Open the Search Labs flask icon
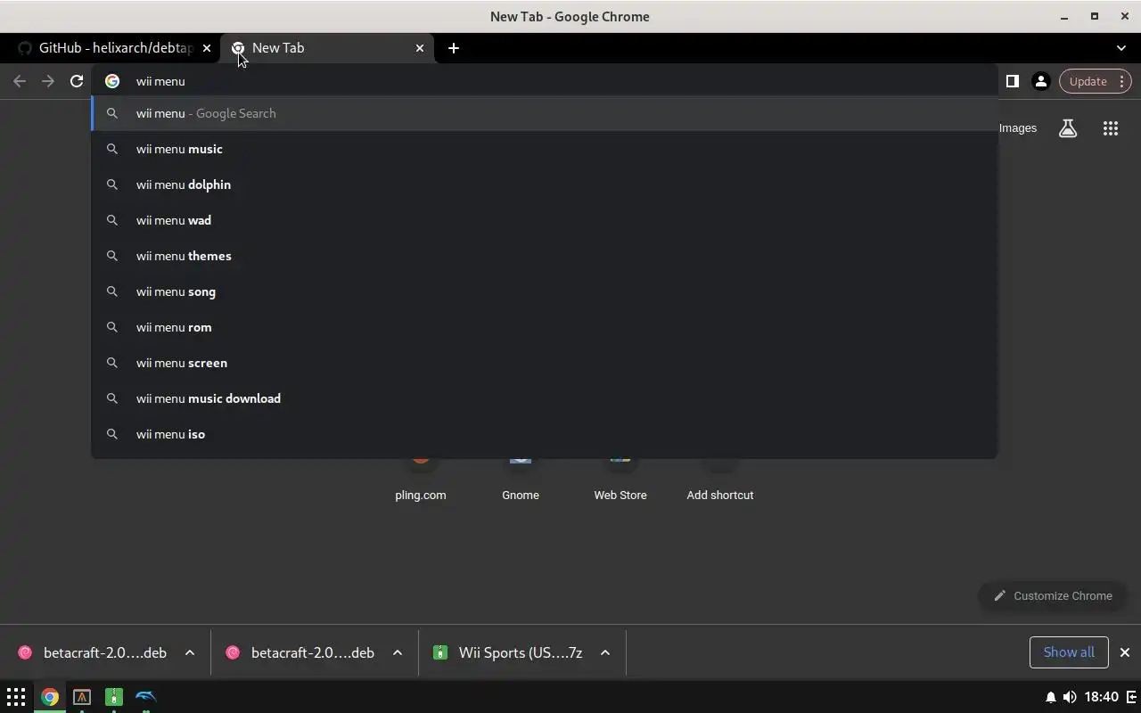The width and height of the screenshot is (1141, 713). pyautogui.click(x=1068, y=128)
